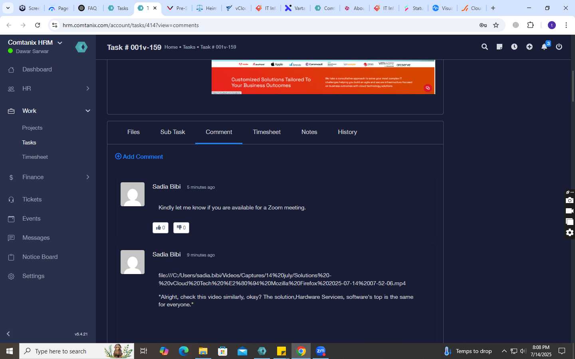Click Sadia Bibi name on 5 minutes ago comment
The width and height of the screenshot is (575, 359).
167,187
